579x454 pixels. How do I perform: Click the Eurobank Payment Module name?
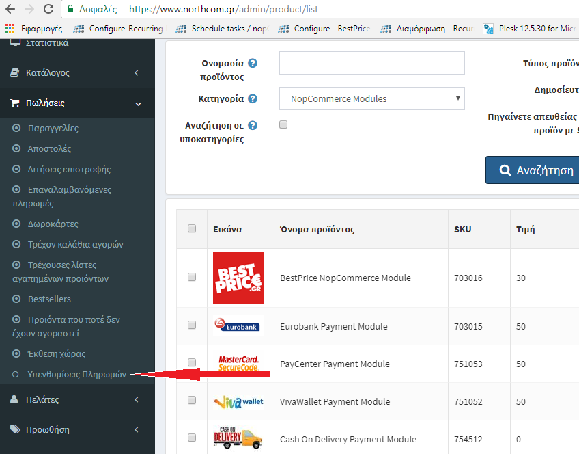(334, 326)
